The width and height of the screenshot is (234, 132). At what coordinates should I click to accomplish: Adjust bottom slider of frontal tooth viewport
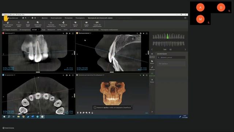click(38, 72)
